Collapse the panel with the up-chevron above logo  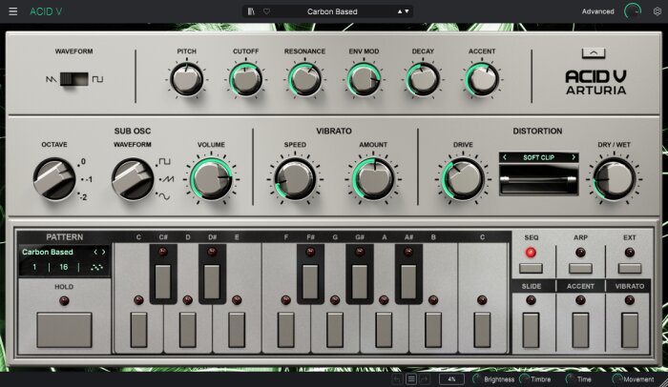594,53
